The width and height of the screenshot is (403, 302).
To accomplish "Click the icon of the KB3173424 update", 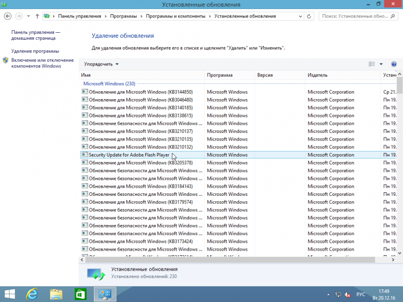I will [x=85, y=241].
